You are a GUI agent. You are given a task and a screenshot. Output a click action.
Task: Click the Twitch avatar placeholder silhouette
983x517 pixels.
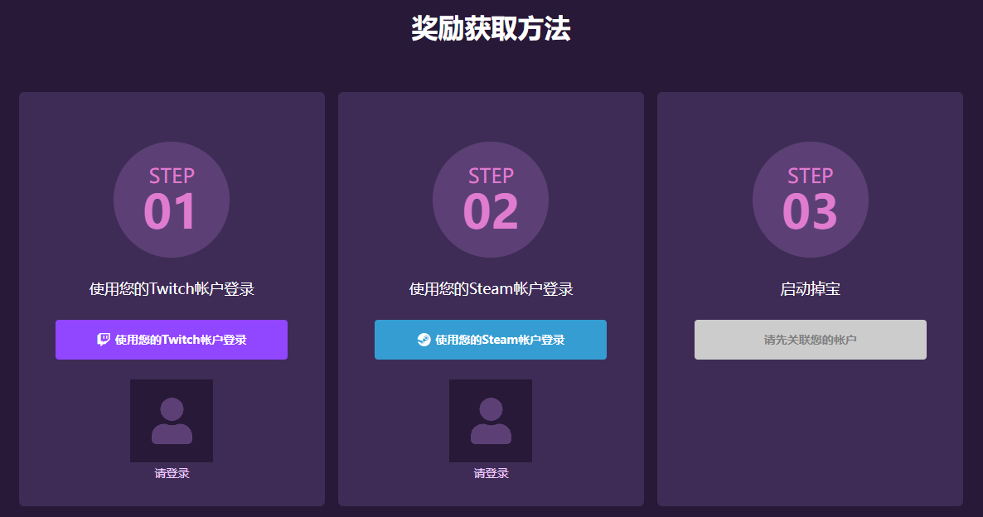[x=172, y=421]
